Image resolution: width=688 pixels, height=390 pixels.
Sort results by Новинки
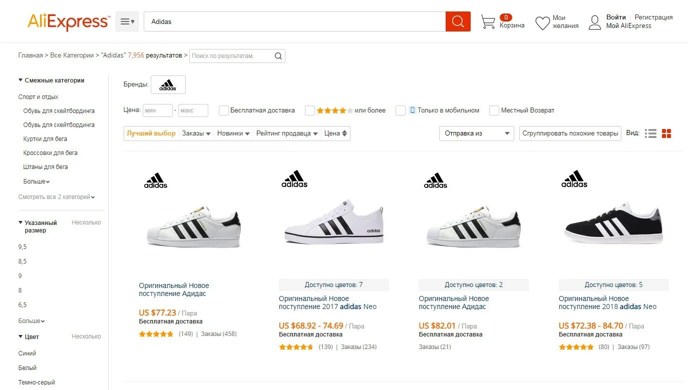pyautogui.click(x=233, y=133)
